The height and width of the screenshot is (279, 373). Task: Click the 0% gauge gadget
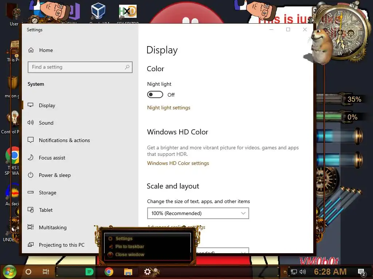click(x=340, y=117)
